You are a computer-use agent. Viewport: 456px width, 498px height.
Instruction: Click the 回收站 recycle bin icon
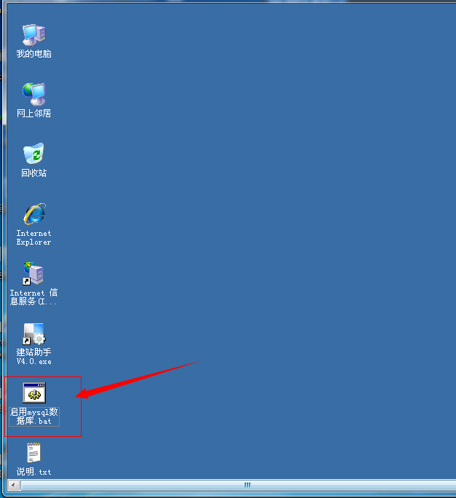34,153
